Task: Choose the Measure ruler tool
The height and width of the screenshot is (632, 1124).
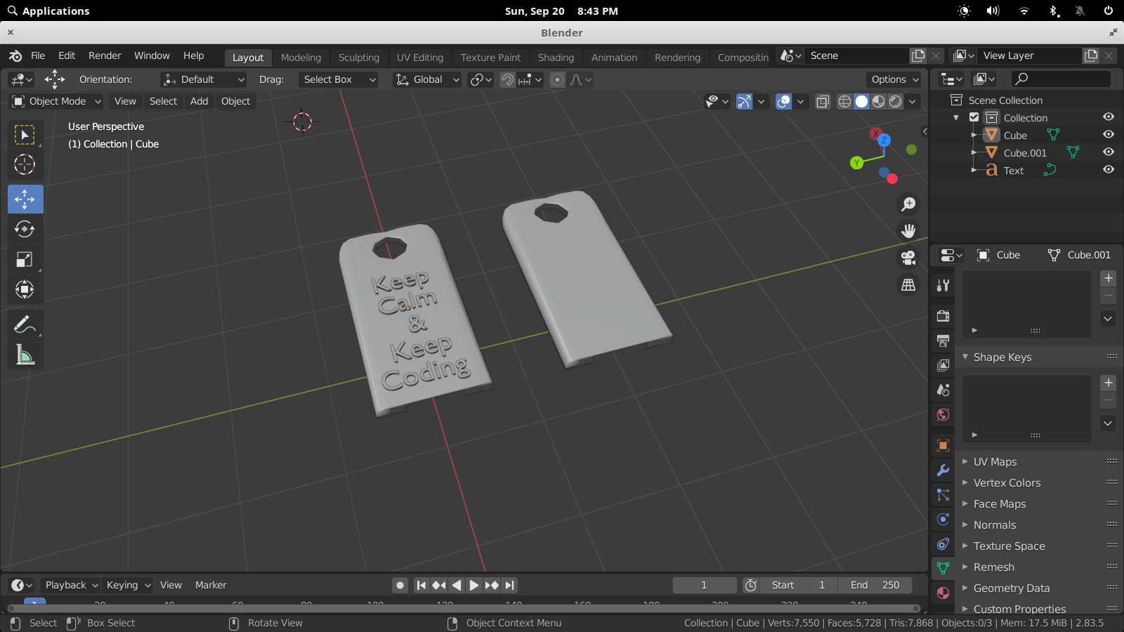Action: (x=25, y=355)
